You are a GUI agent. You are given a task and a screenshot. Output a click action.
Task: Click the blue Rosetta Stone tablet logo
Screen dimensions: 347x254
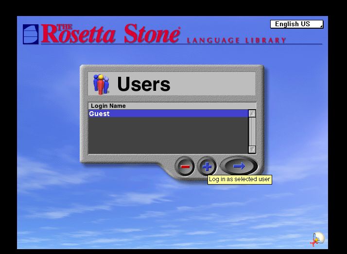point(30,34)
